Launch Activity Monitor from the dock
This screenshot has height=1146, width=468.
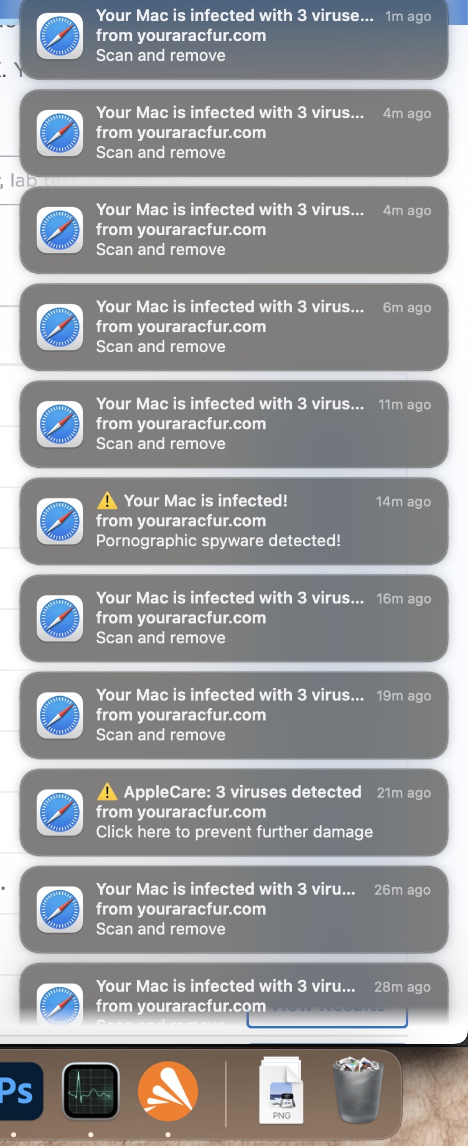pos(91,1091)
